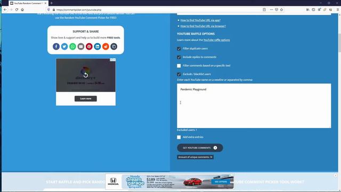Share on Pinterest icon
This screenshot has width=341, height=192.
(x=89, y=46)
